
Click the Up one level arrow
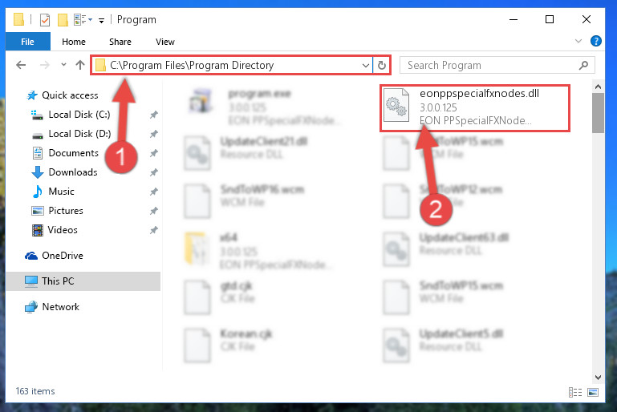pos(80,65)
